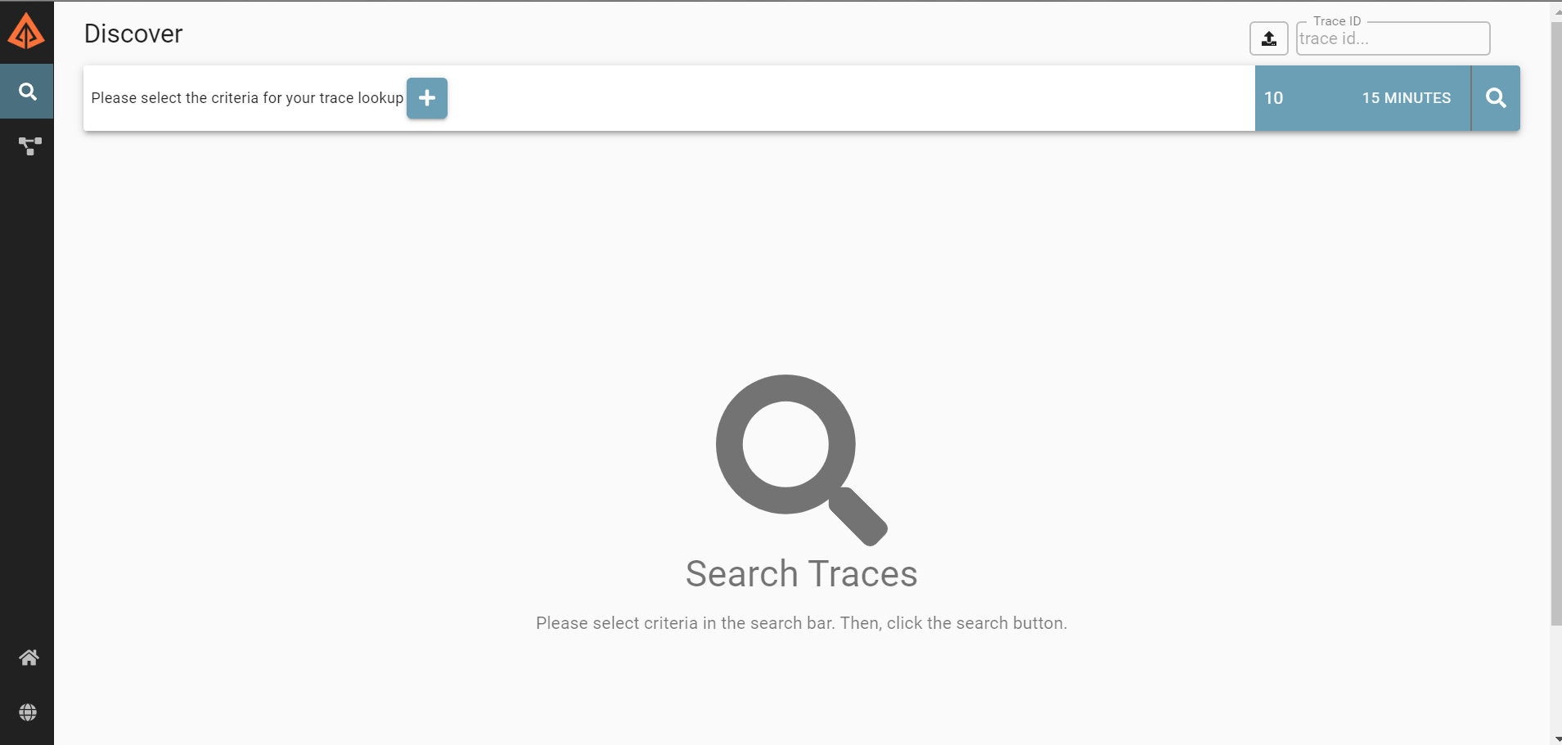Click the Trace ID field label
The height and width of the screenshot is (745, 1562).
[x=1337, y=21]
